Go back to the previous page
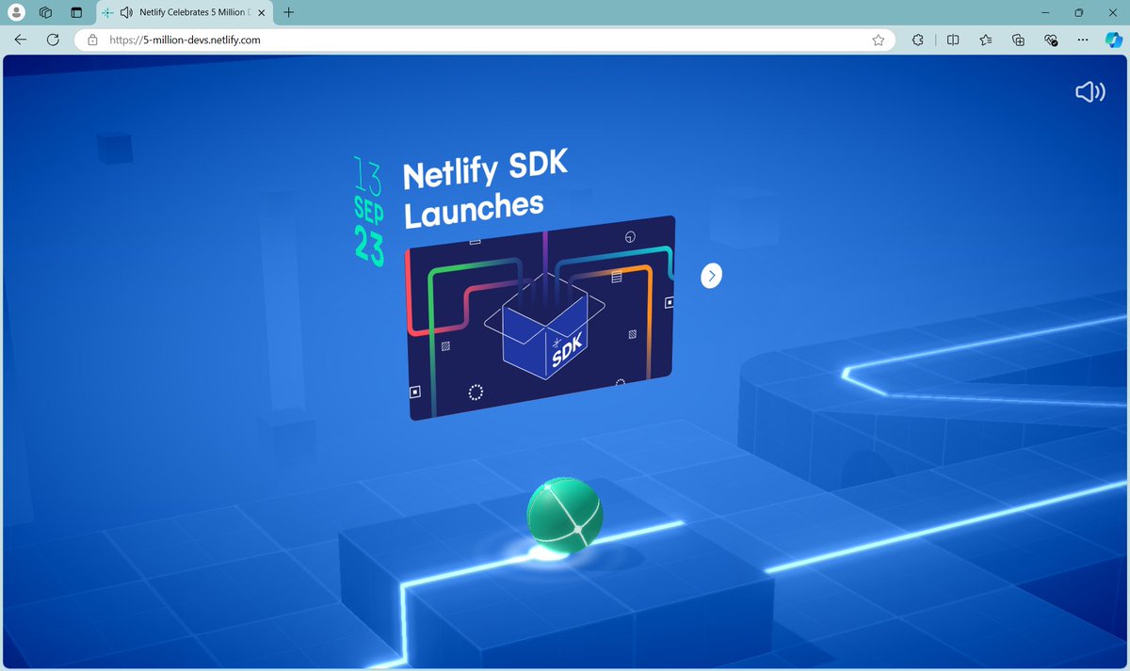This screenshot has height=671, width=1130. point(20,40)
